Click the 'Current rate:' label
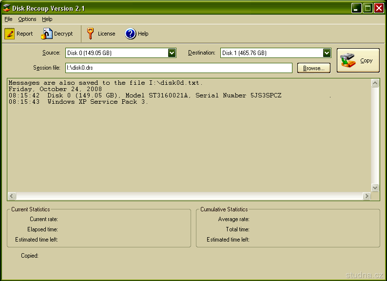The image size is (387, 281). pos(44,219)
